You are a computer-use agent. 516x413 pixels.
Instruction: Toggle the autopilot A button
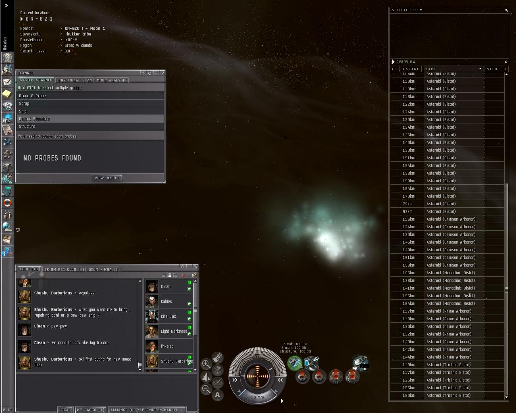tap(218, 395)
